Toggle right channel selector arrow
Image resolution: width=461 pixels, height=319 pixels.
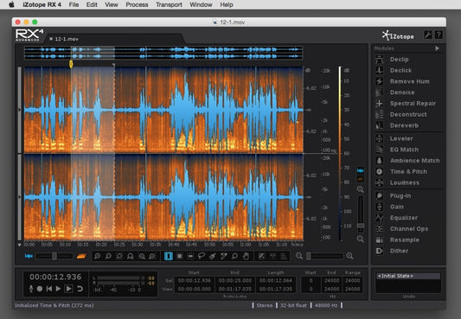pyautogui.click(x=20, y=197)
